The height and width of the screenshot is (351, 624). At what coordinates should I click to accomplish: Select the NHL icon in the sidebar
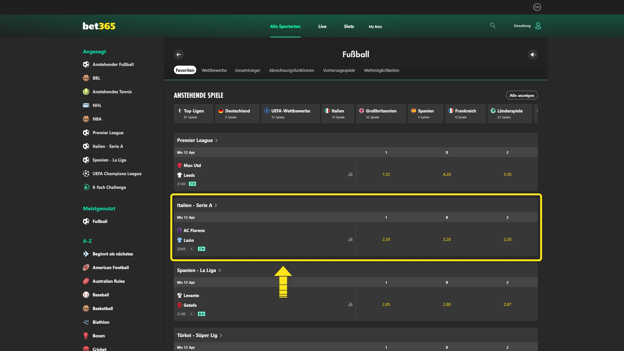86,105
